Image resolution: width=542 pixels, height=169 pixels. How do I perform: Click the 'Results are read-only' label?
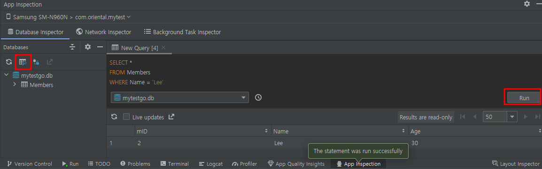[426, 117]
